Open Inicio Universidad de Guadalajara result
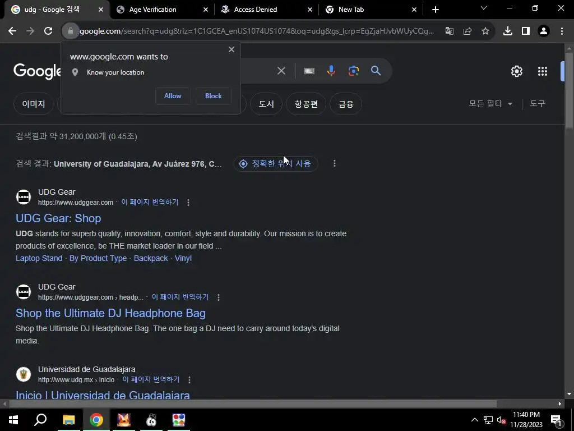The image size is (574, 431). pyautogui.click(x=103, y=395)
